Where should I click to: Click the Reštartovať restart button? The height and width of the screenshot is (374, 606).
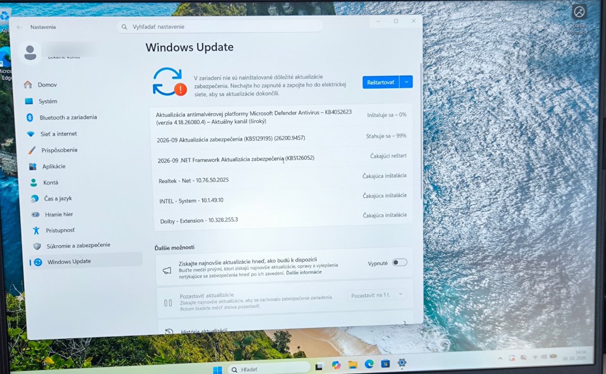[381, 82]
